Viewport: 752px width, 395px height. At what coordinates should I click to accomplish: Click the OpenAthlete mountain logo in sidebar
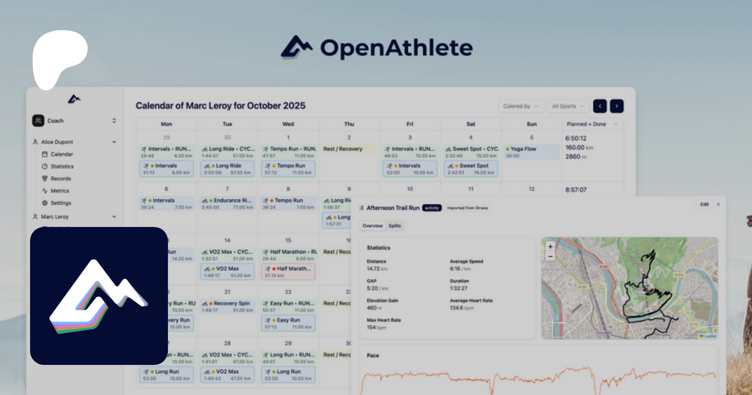pyautogui.click(x=74, y=99)
